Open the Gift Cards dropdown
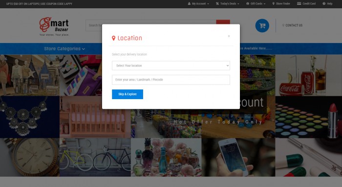The image size is (342, 187). pyautogui.click(x=256, y=4)
